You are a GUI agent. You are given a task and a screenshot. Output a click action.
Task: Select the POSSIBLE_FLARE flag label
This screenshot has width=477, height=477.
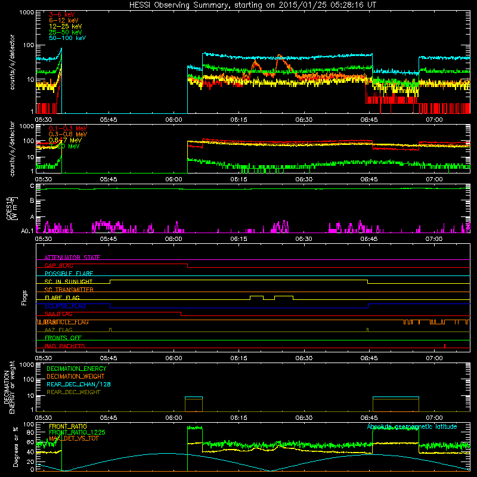[69, 274]
